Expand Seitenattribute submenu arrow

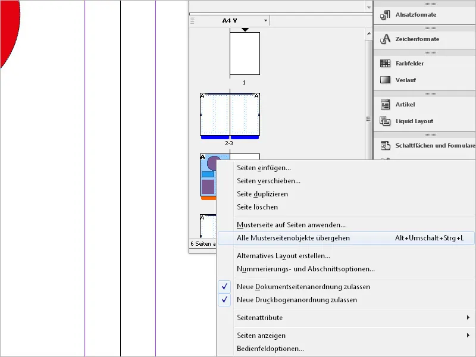click(x=468, y=318)
